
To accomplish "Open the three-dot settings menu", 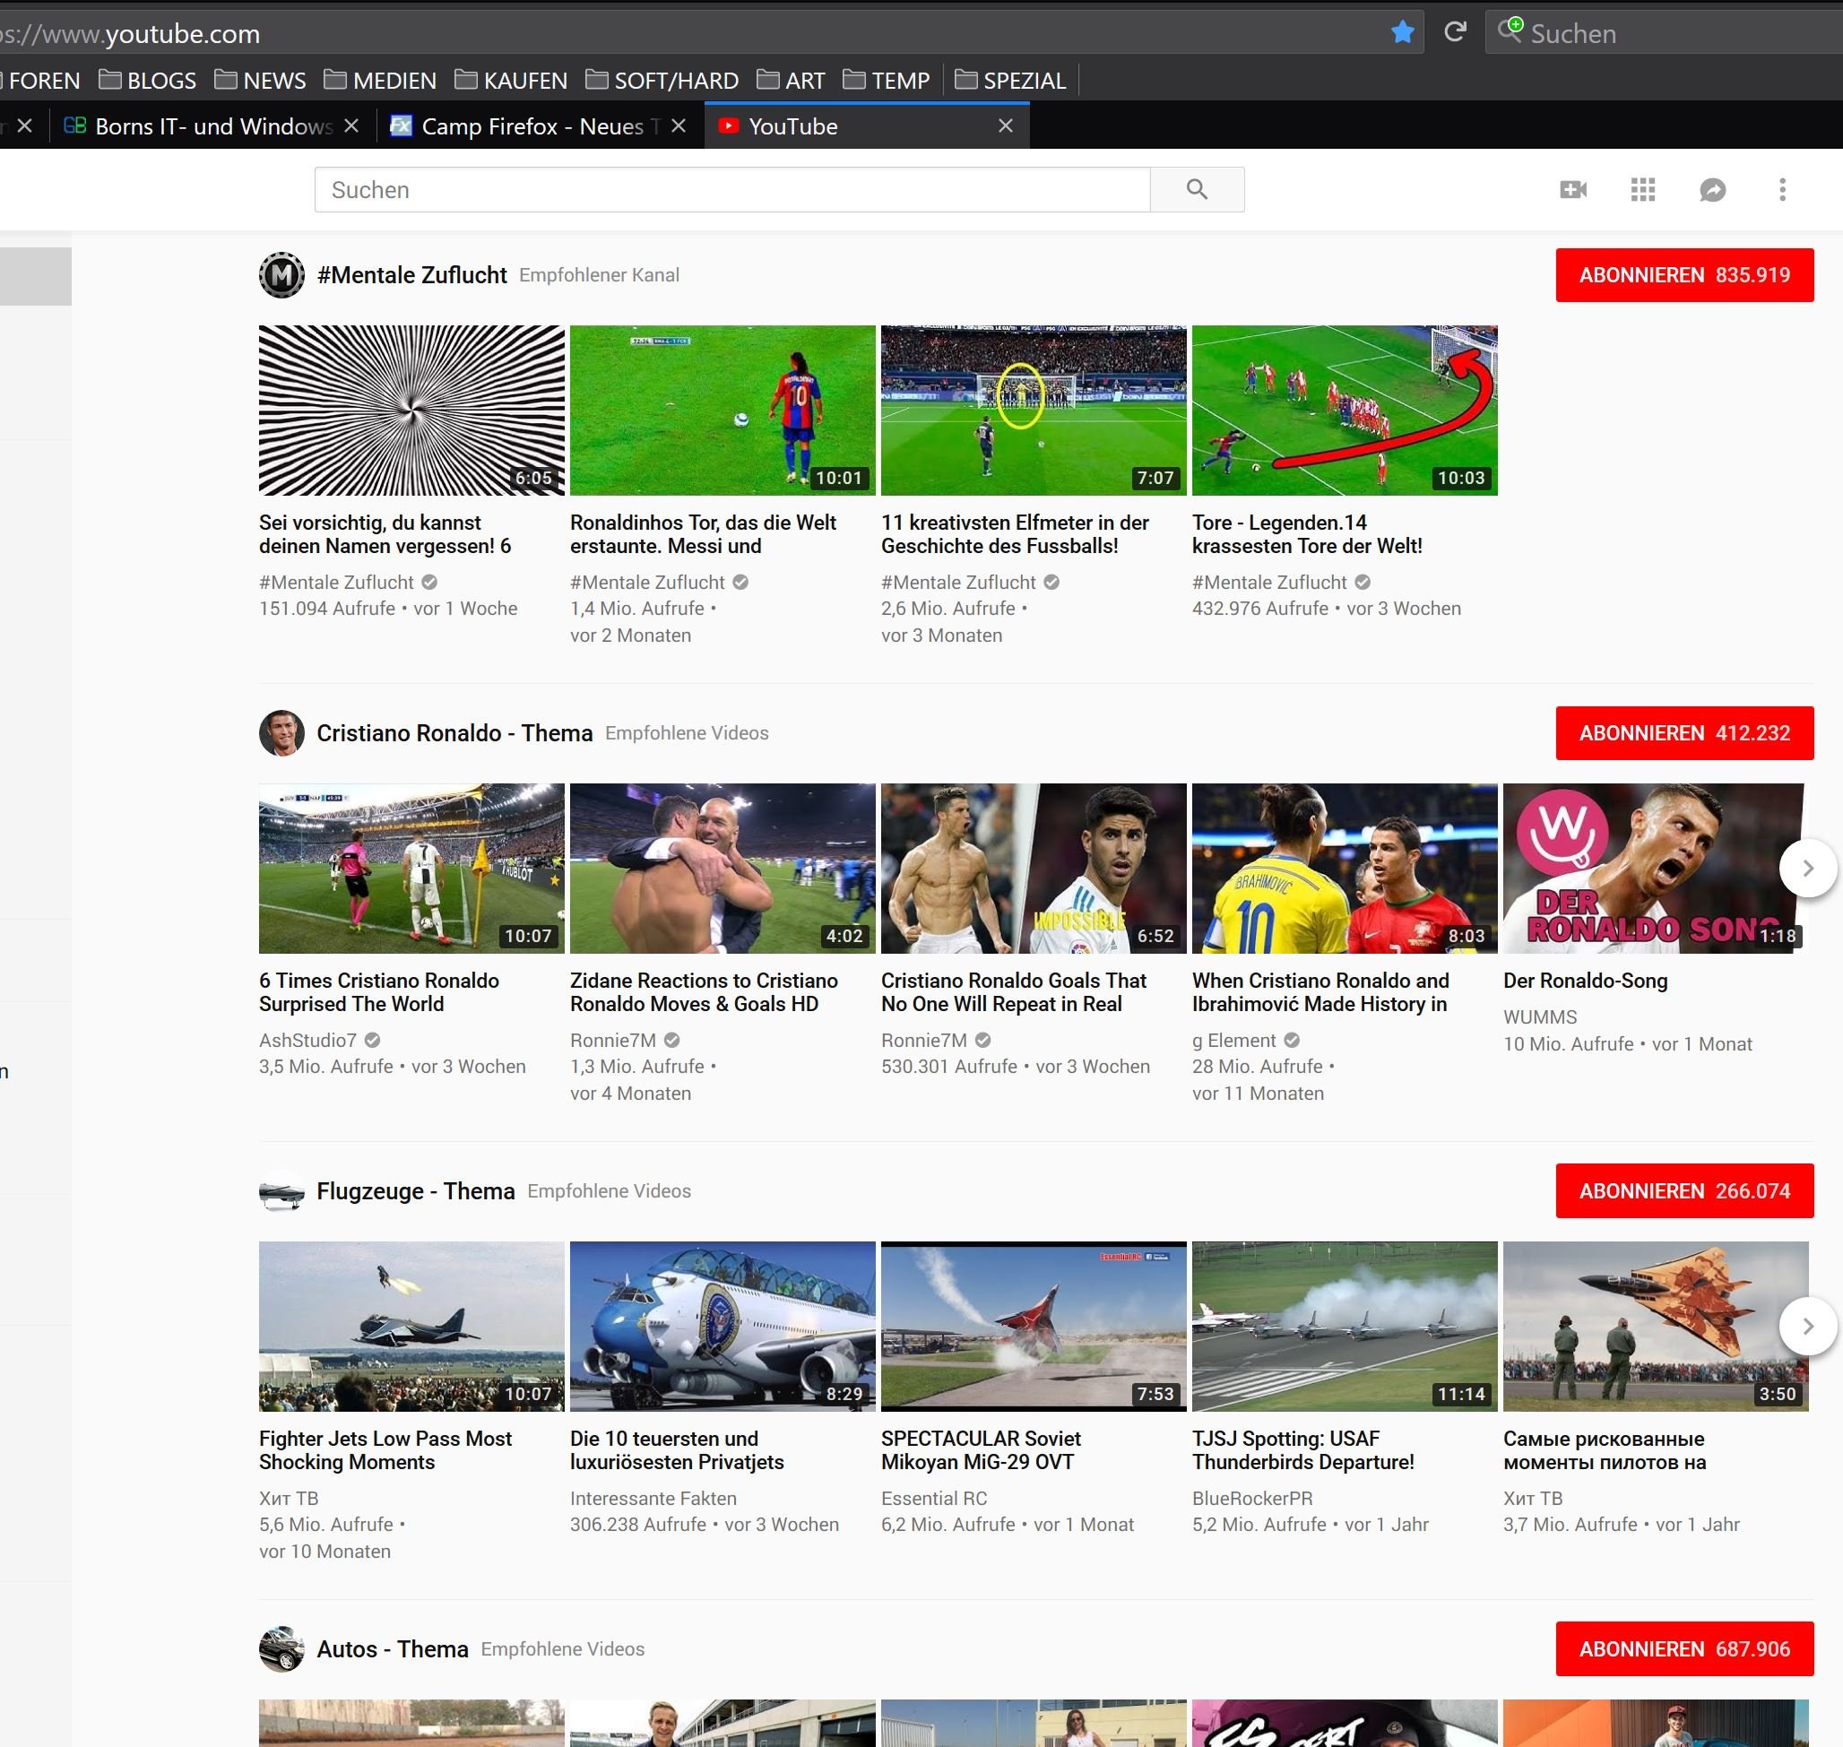I will [x=1781, y=190].
